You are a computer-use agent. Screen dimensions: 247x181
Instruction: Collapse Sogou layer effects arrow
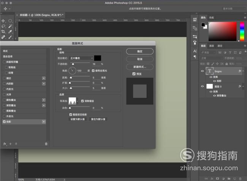[x=243, y=71]
